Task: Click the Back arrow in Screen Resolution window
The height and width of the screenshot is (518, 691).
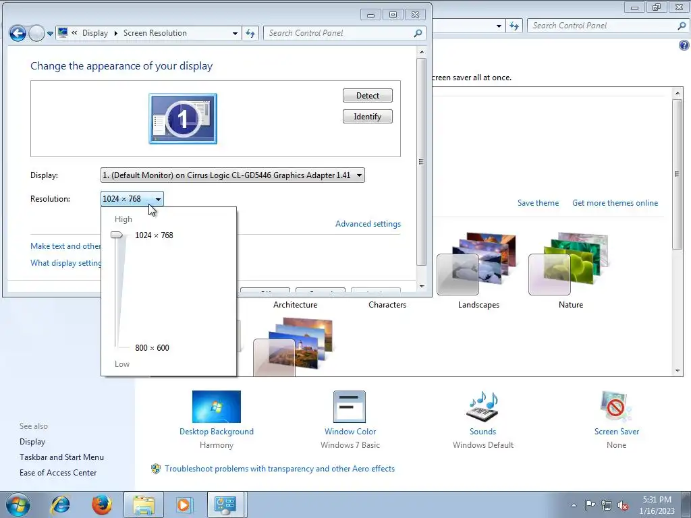Action: pyautogui.click(x=18, y=33)
